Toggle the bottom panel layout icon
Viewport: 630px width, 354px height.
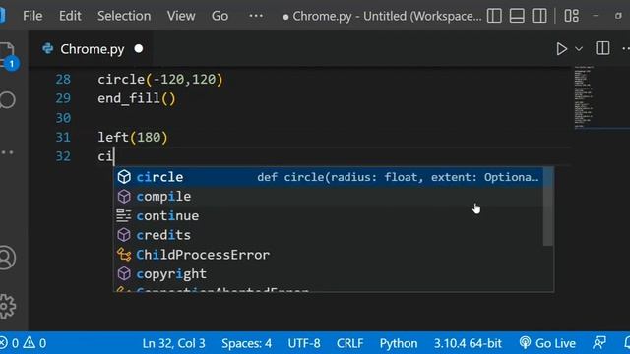tap(517, 16)
